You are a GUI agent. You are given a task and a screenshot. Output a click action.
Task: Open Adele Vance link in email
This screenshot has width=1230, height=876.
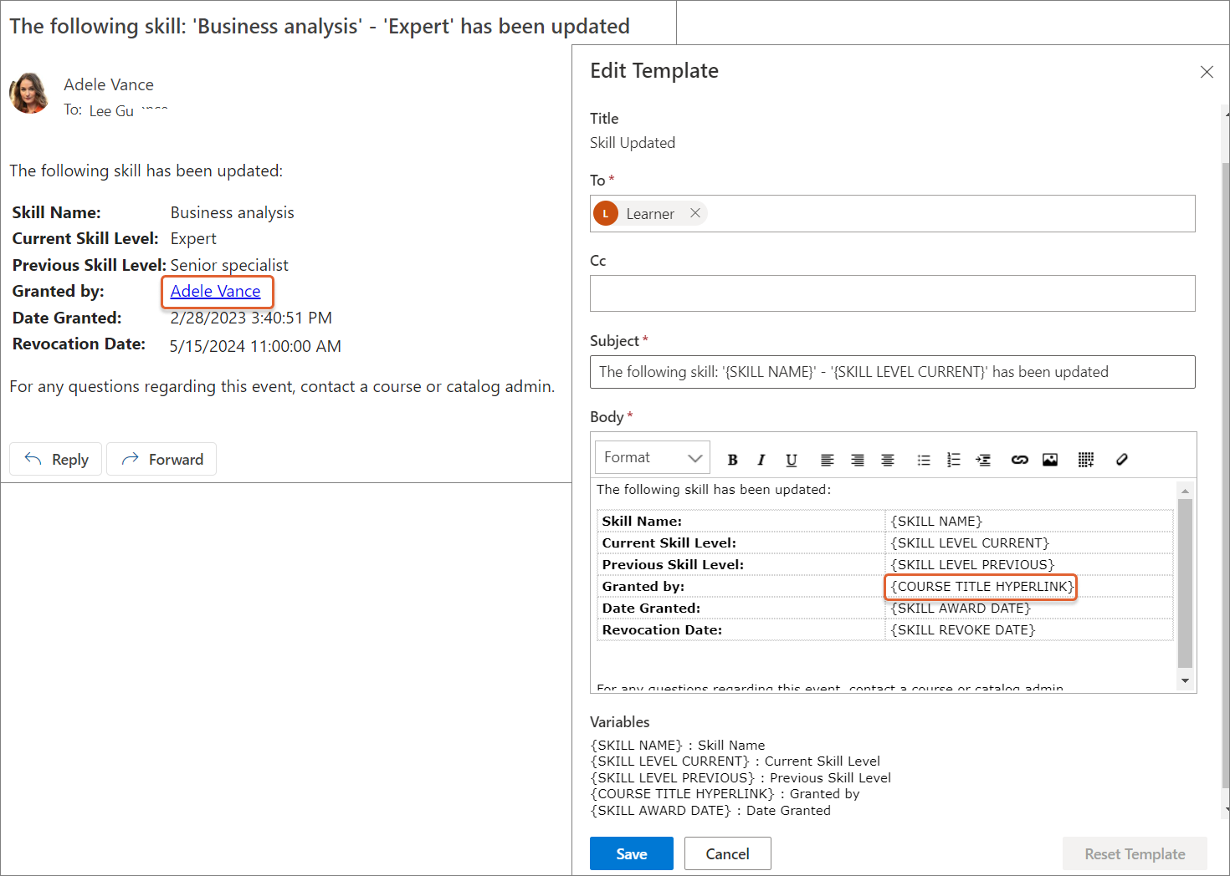[x=216, y=291]
